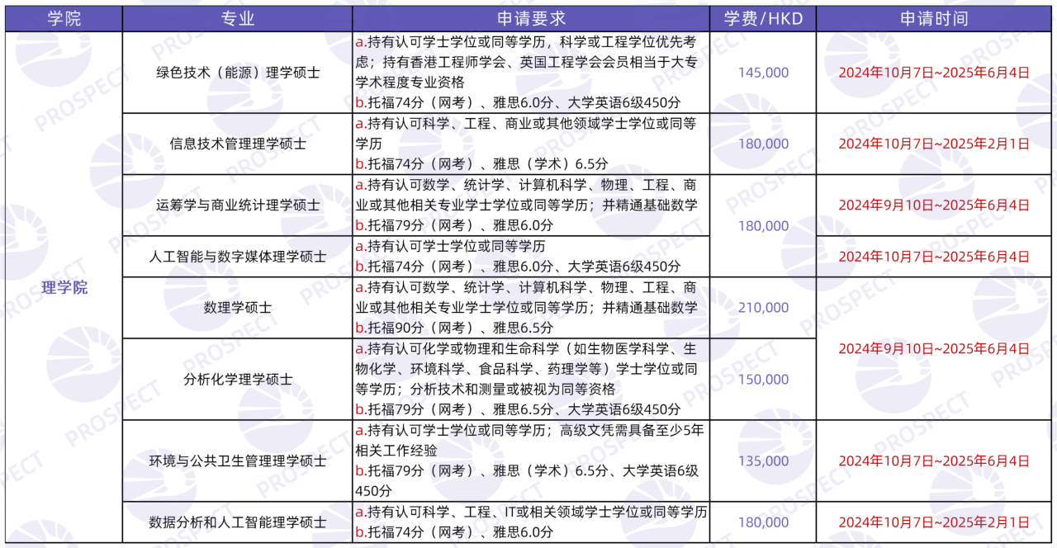
Task: Click the 210,000 tuition fee
Action: (764, 308)
